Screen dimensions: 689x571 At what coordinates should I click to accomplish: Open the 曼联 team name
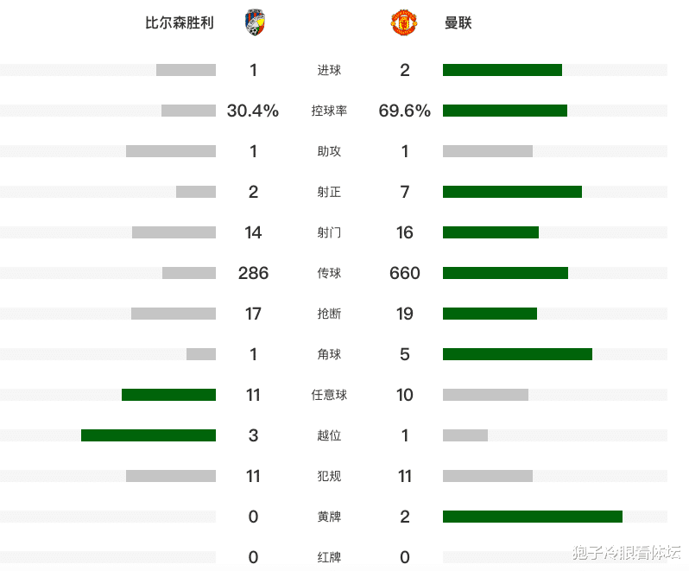click(x=458, y=22)
